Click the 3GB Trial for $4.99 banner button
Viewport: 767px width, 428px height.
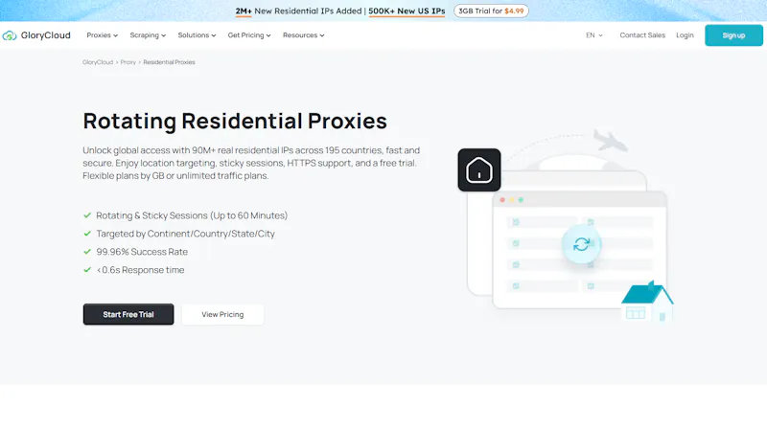[x=491, y=11]
